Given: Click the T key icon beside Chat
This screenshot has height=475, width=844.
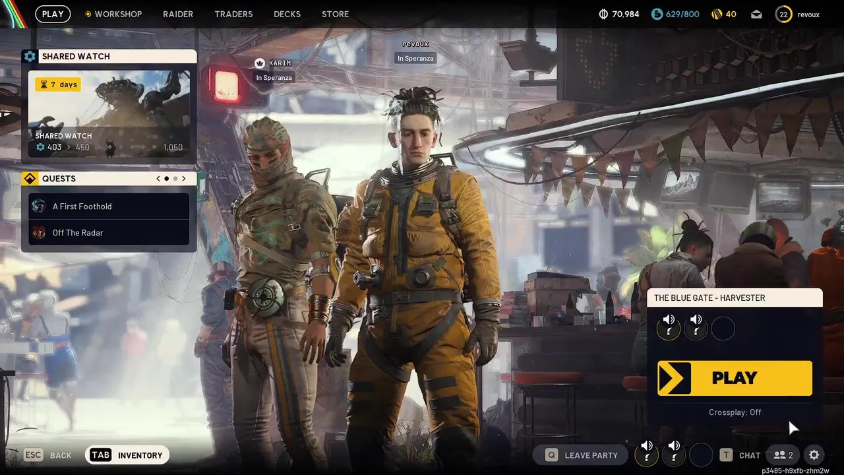Looking at the screenshot, I should click(x=726, y=455).
